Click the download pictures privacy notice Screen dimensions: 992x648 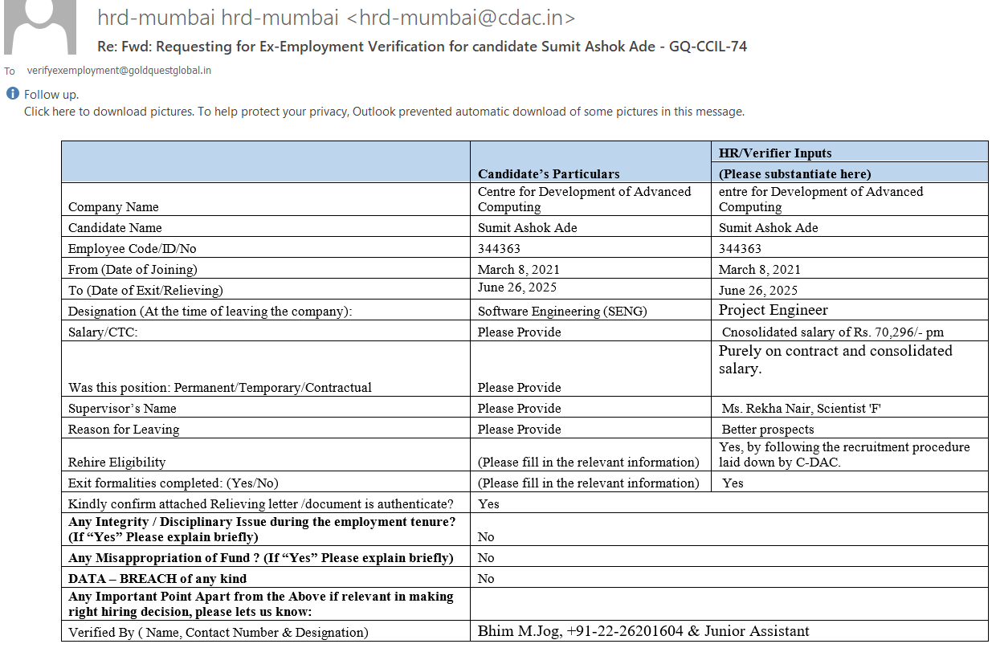point(384,112)
